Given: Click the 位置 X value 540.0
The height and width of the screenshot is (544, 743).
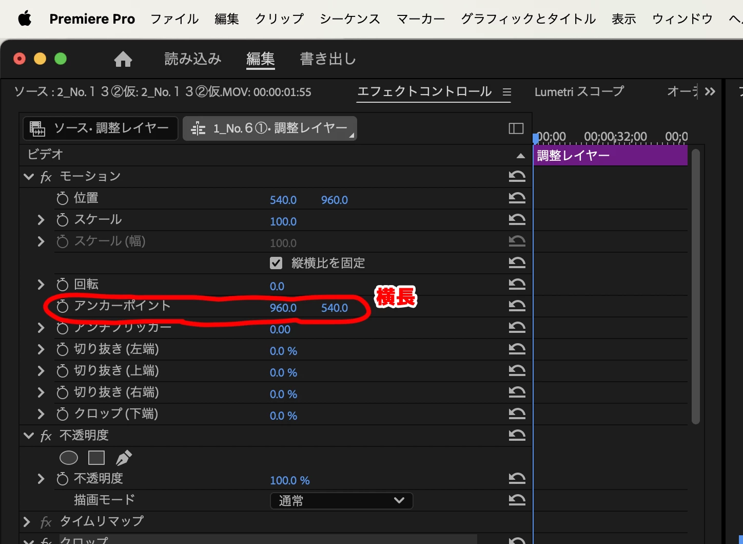Looking at the screenshot, I should coord(283,200).
